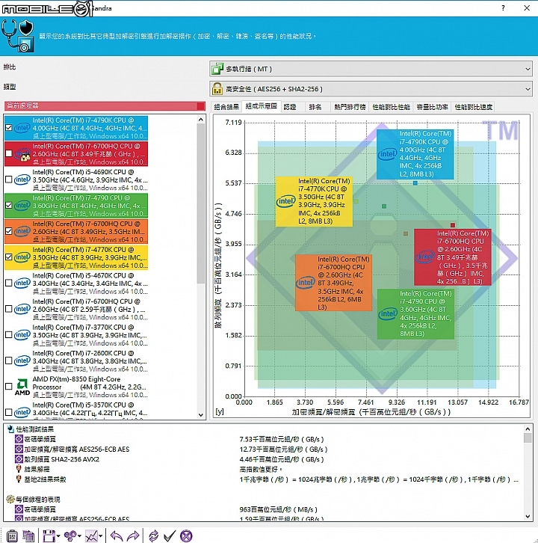Select the 7.53 GB/s cryptography bandwidth value
The height and width of the screenshot is (543, 538).
(281, 439)
